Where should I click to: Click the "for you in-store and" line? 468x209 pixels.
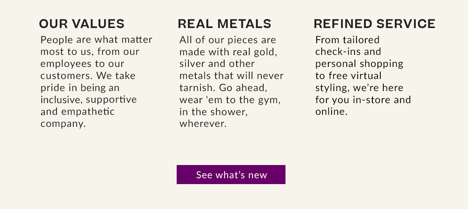pos(363,100)
